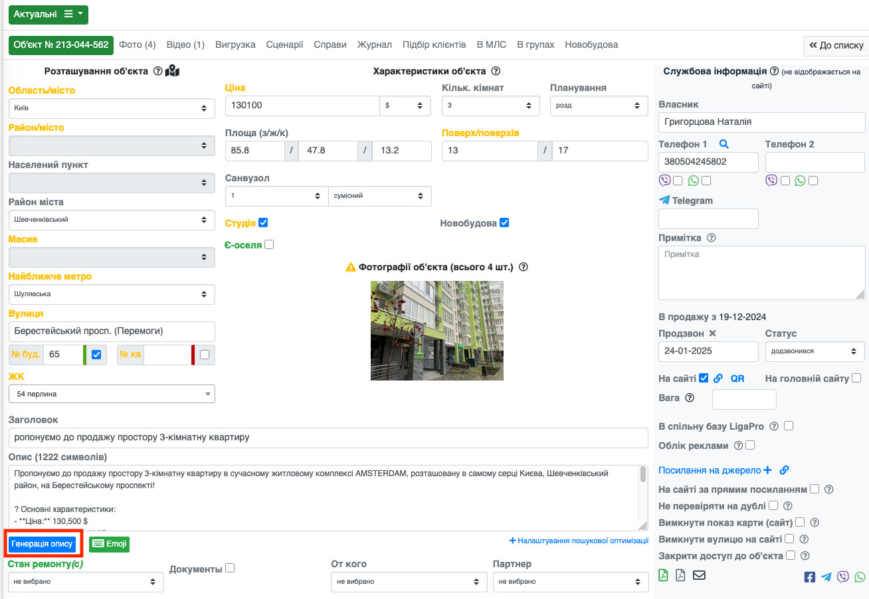Export using the green PDF icon
This screenshot has height=599, width=869.
664,575
